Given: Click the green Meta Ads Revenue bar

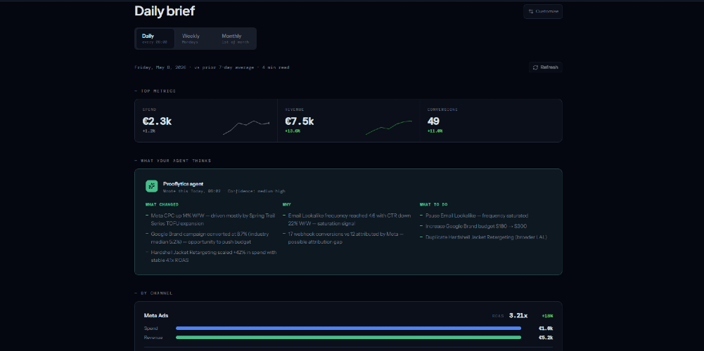Looking at the screenshot, I should [348, 338].
